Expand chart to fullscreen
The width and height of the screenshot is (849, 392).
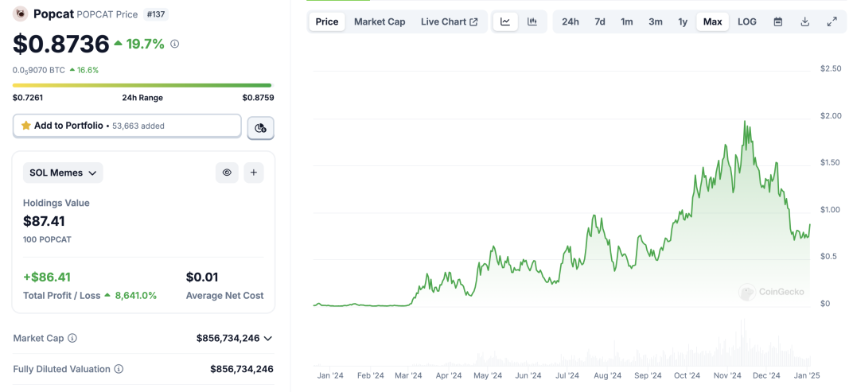tap(832, 21)
